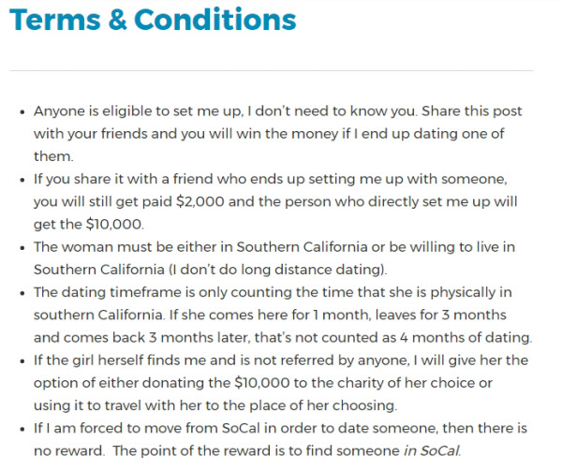Click the Terms & Conditions heading
The width and height of the screenshot is (562, 470).
(x=153, y=20)
